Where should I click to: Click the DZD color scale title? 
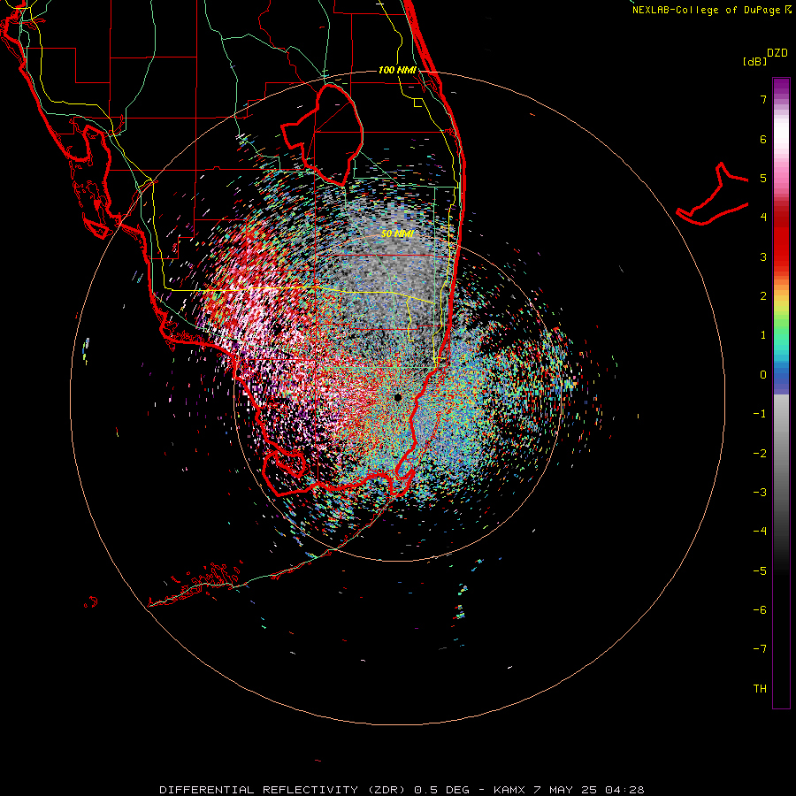coord(777,53)
